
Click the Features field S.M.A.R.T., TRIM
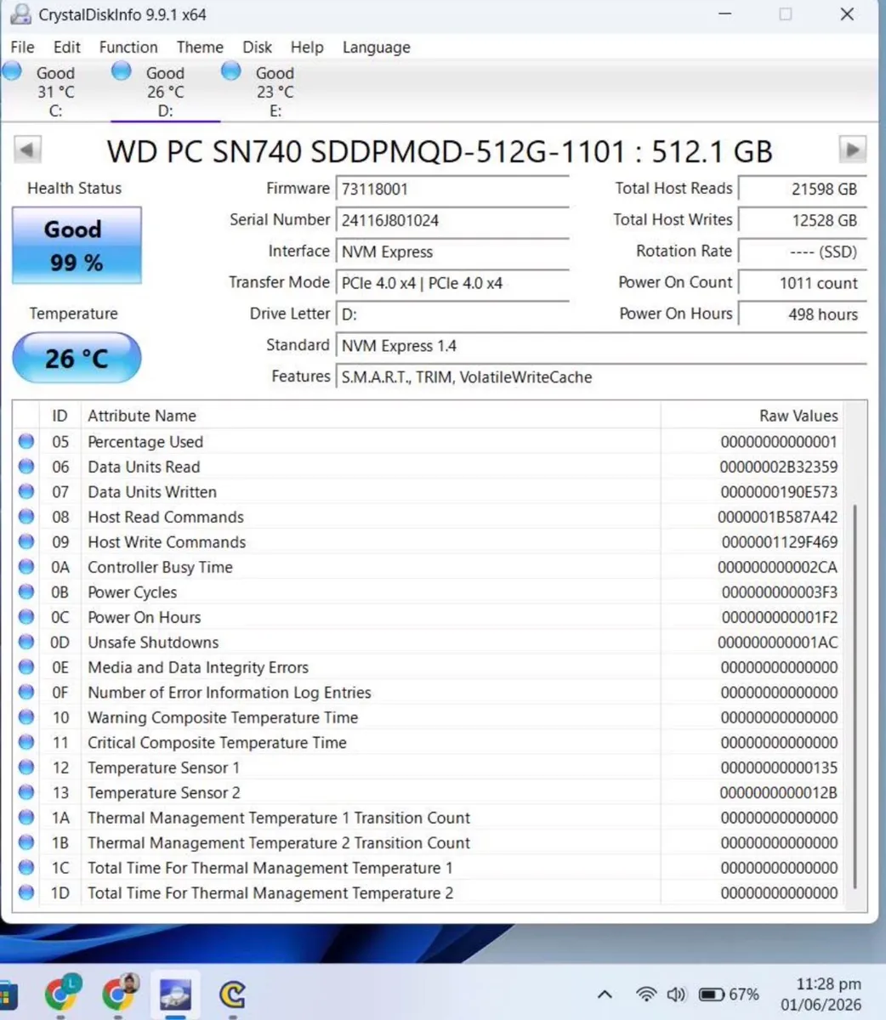(x=602, y=377)
